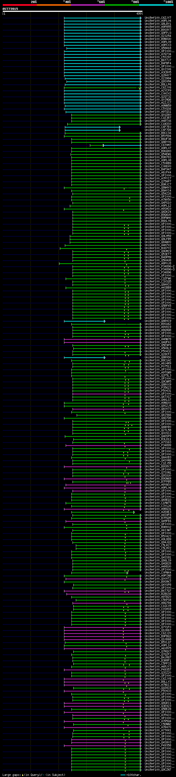Select the UniRef100_A2YCP9 label
This screenshot has width=176, height=777.
point(158,90)
